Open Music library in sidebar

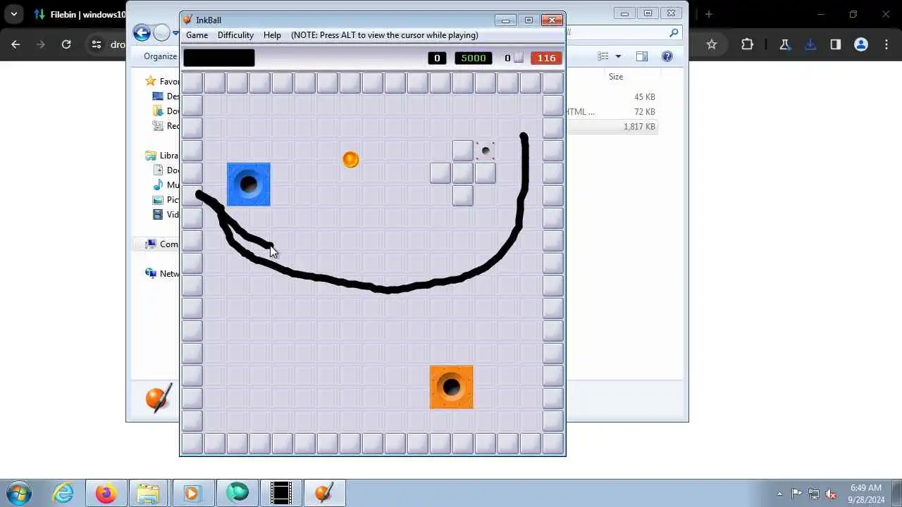click(166, 185)
